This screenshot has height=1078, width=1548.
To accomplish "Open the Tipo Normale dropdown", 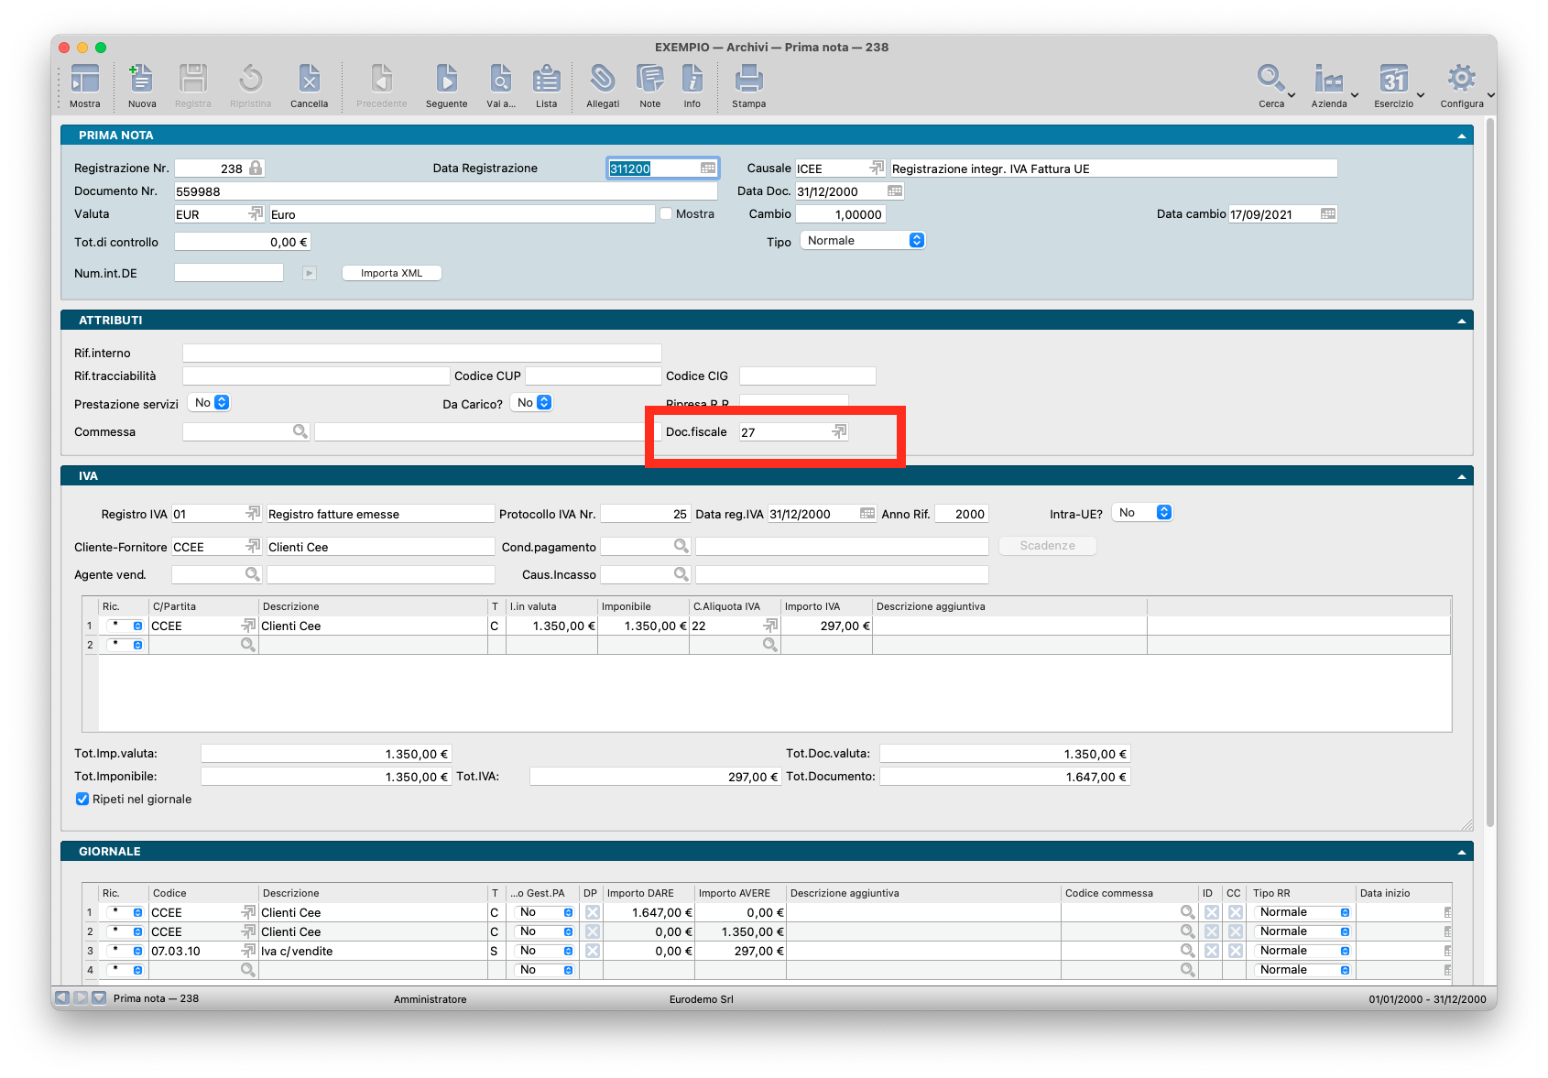I will click(x=863, y=240).
